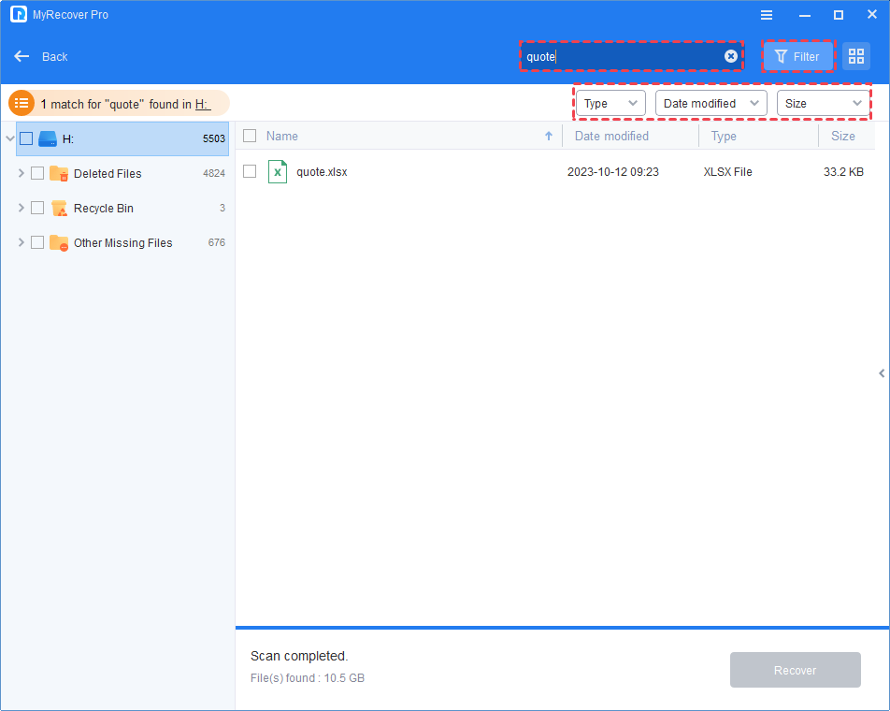This screenshot has height=711, width=890.
Task: Open the Type filter dropdown
Action: point(610,103)
